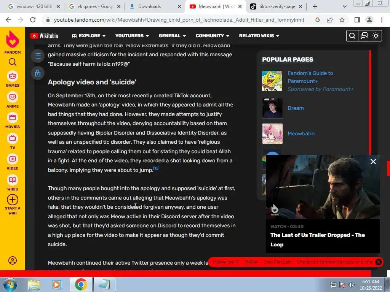
Task: Close the Meowbahh Wikitubia tab
Action: pos(240,7)
